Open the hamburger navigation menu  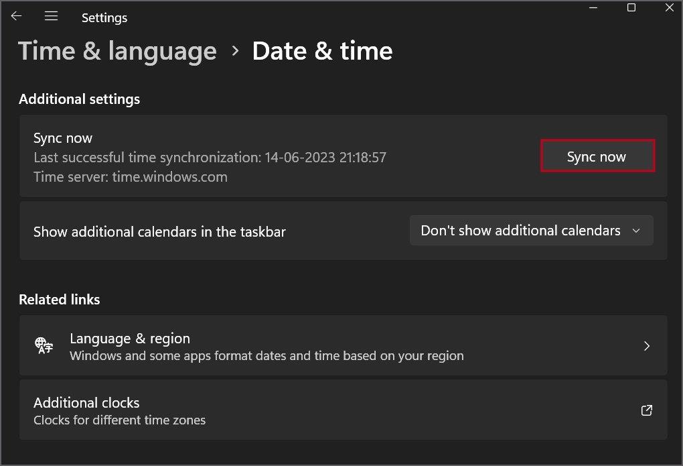51,16
